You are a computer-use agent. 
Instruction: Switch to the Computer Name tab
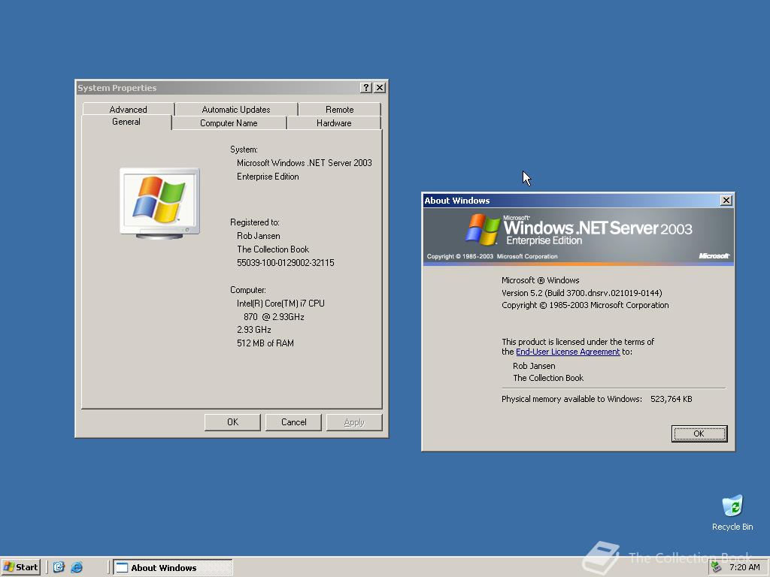(x=229, y=122)
